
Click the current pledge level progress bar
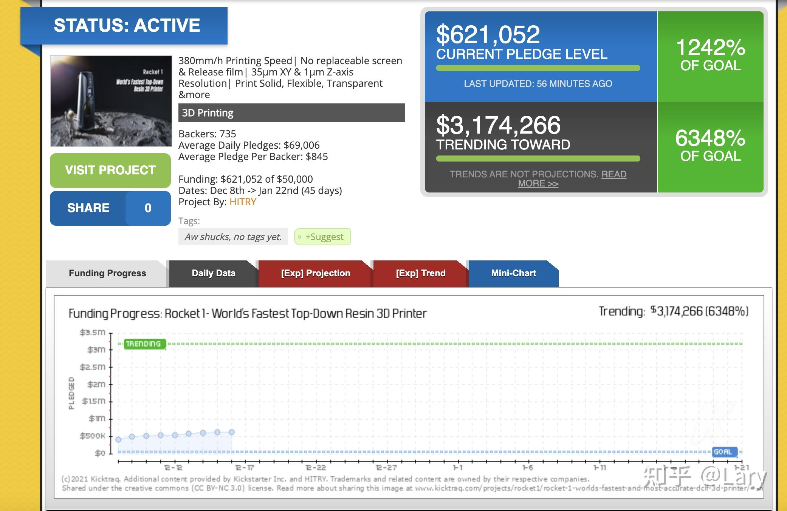tap(538, 68)
